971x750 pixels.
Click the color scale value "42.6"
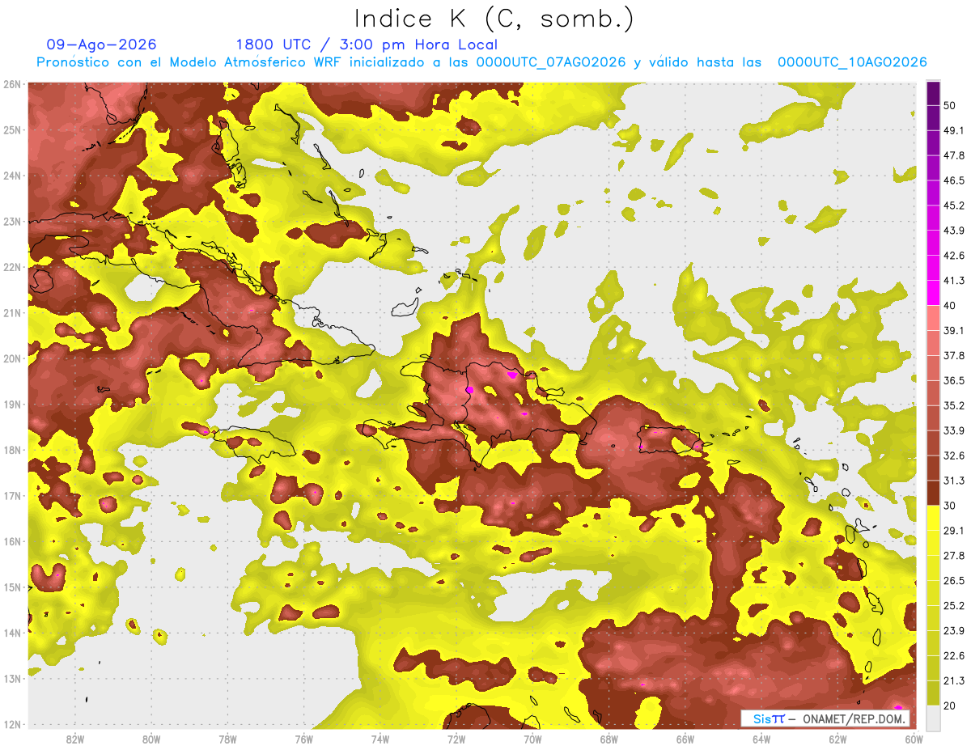953,256
